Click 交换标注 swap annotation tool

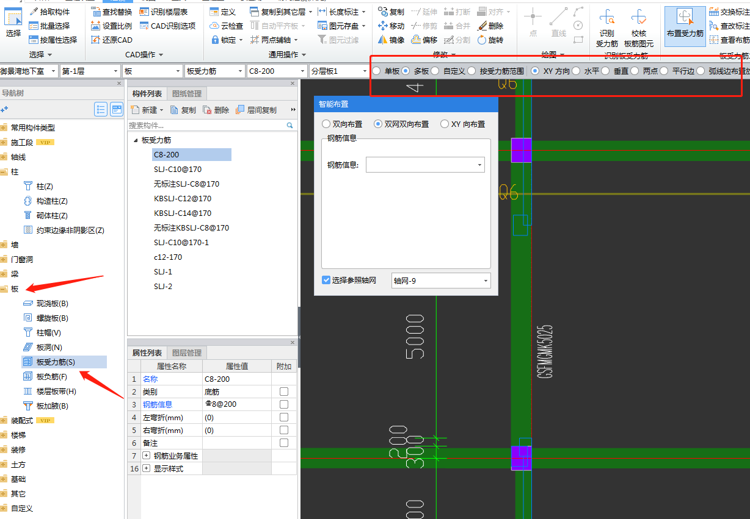click(729, 12)
